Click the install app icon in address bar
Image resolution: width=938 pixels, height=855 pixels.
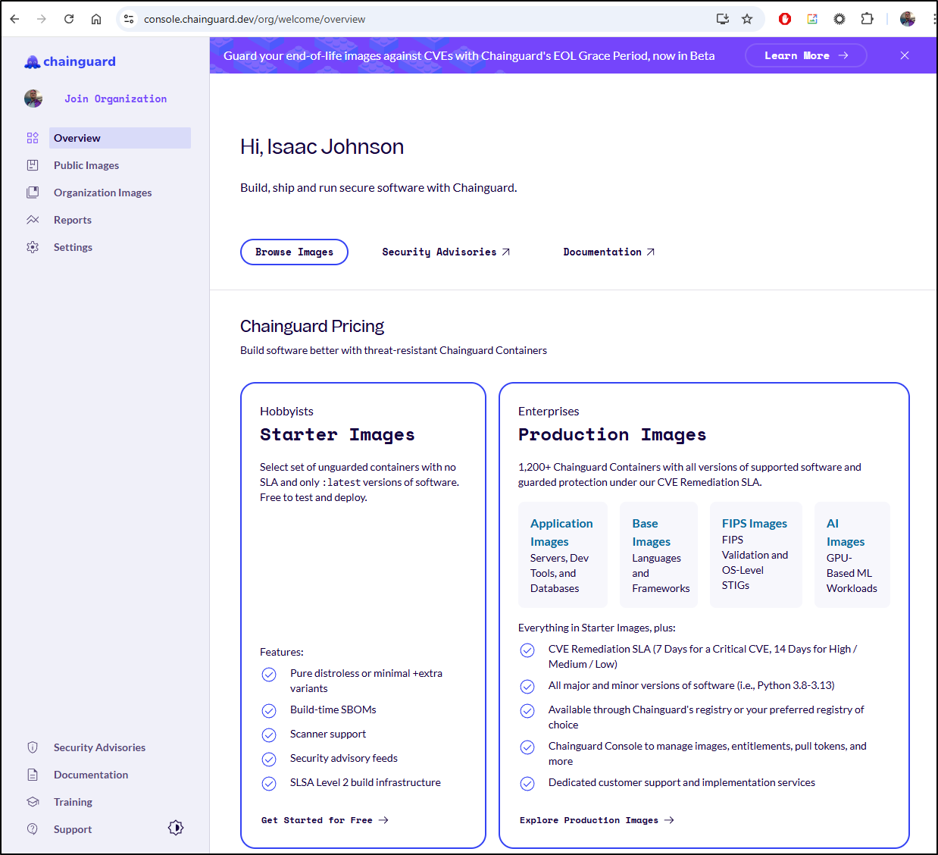pyautogui.click(x=723, y=19)
